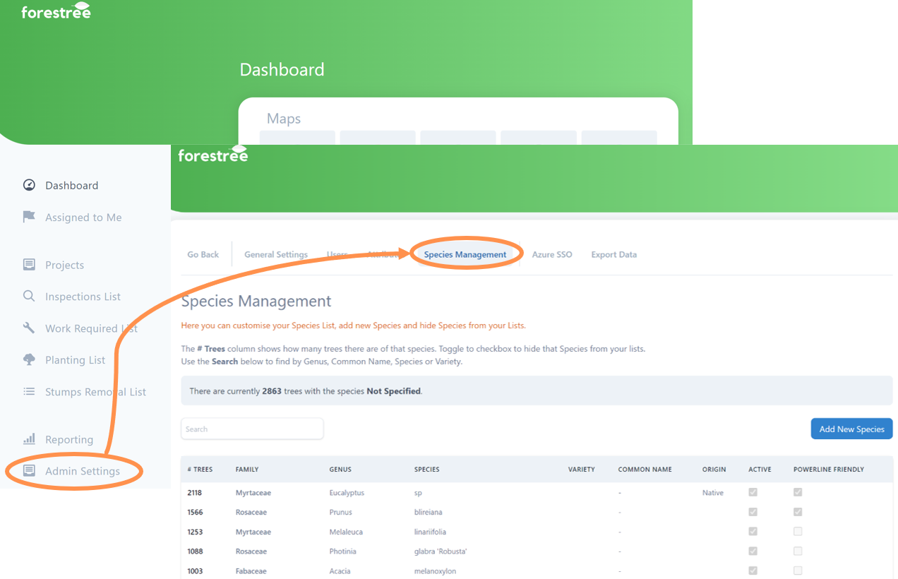
Task: Click the forestree logo in the sidebar header
Action: [x=56, y=11]
